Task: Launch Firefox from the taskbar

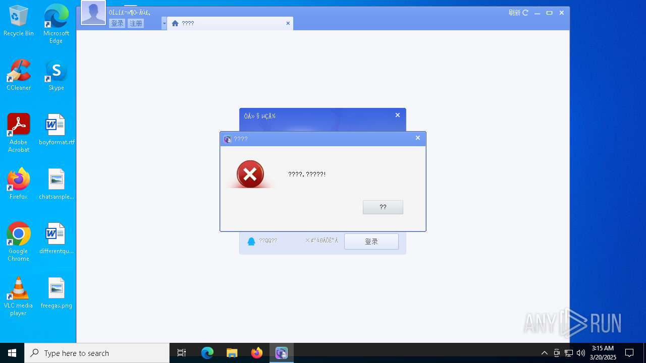Action: (257, 353)
